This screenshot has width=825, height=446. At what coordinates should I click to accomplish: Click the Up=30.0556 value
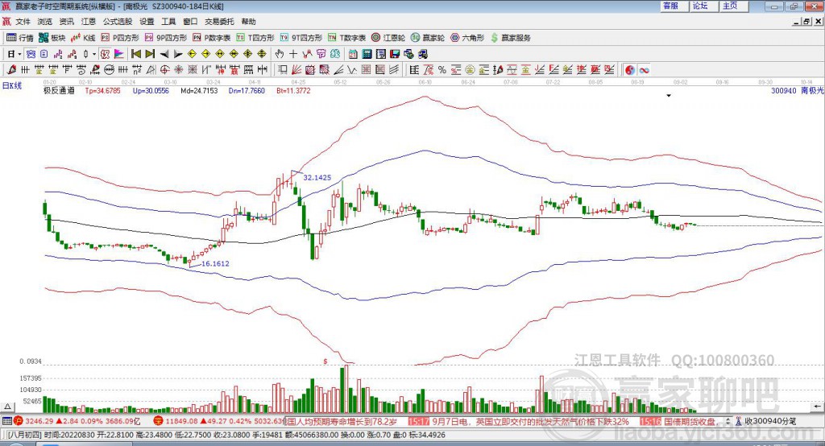tap(151, 90)
